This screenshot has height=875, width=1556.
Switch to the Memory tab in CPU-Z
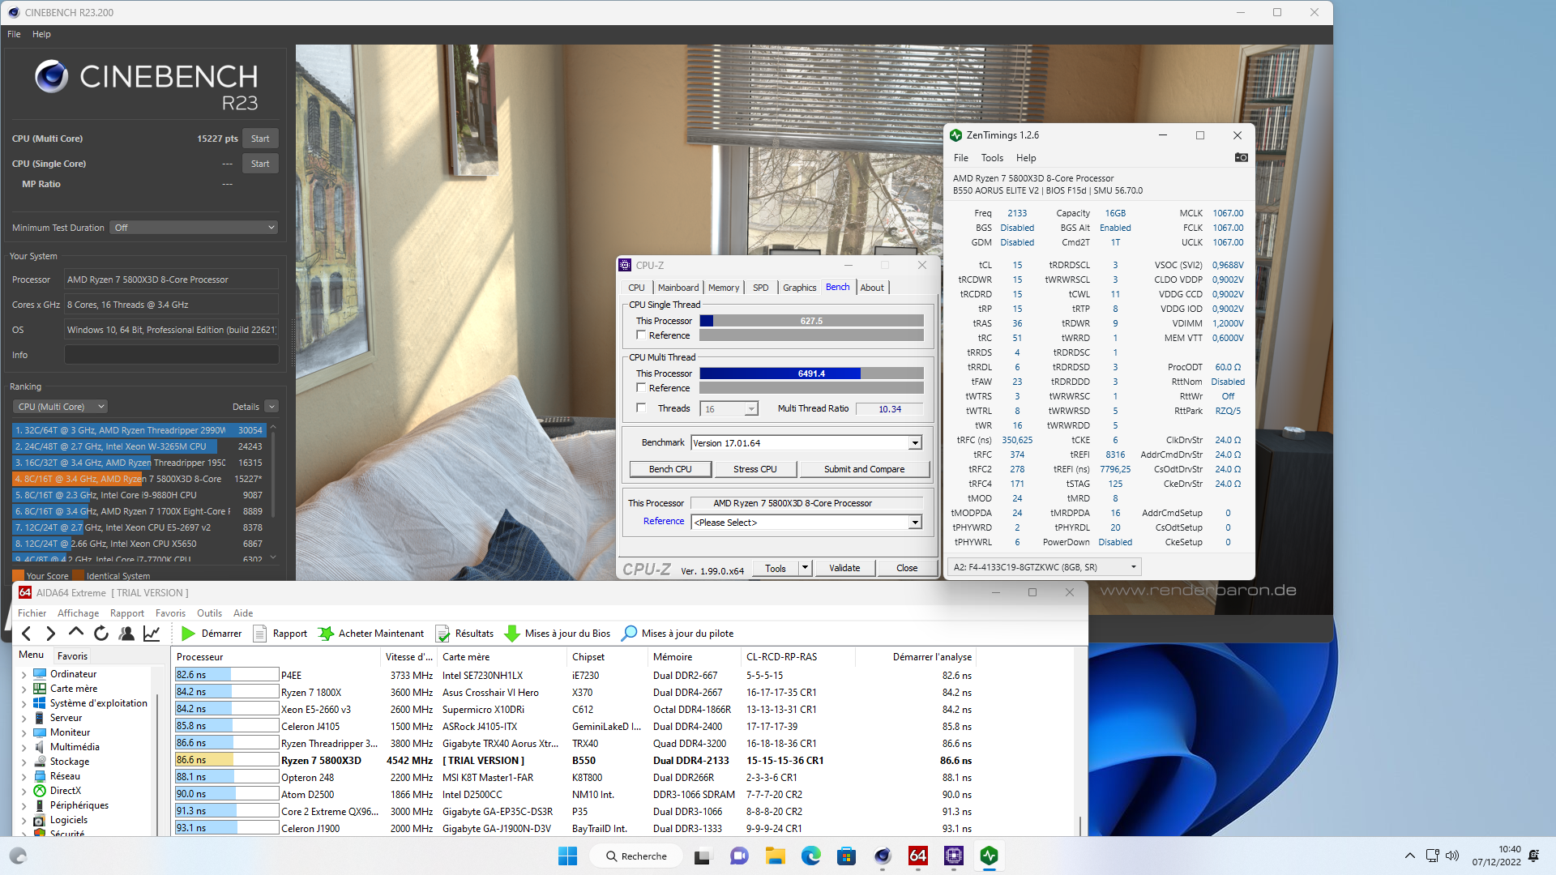tap(724, 288)
